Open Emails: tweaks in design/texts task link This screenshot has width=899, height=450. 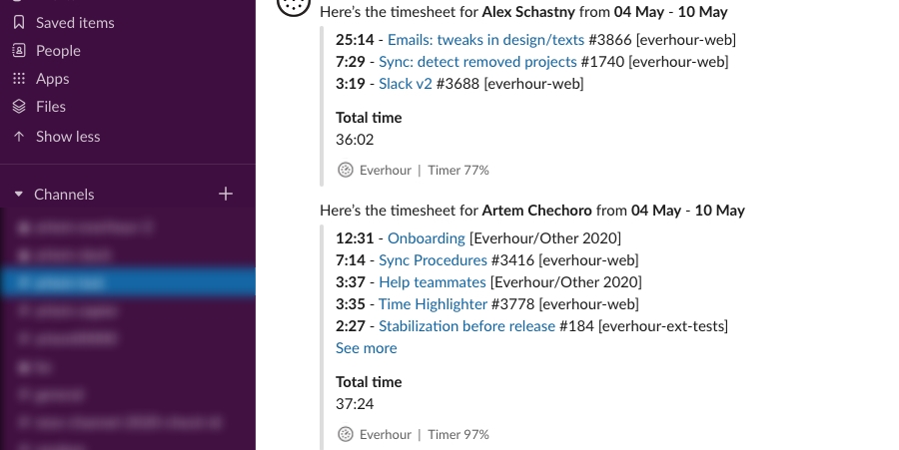tap(486, 40)
